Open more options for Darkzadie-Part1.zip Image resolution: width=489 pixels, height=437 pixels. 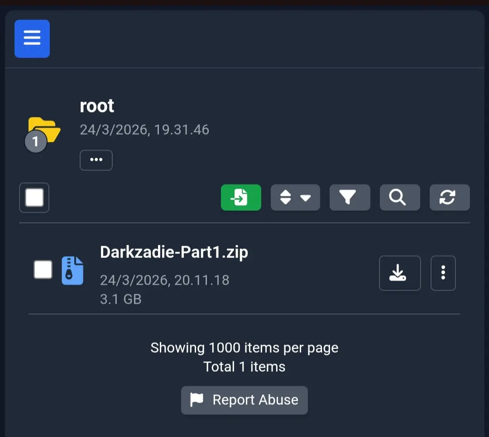tap(443, 273)
